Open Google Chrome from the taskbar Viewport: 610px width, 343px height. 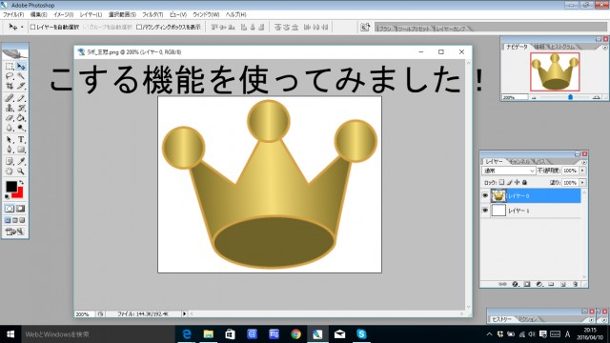click(x=295, y=334)
